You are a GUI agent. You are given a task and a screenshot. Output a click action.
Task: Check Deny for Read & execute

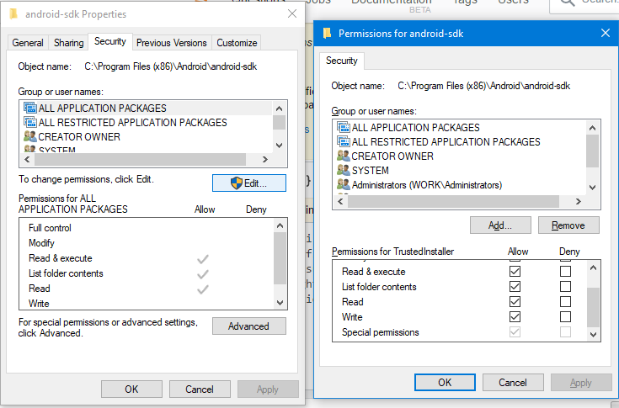(565, 272)
